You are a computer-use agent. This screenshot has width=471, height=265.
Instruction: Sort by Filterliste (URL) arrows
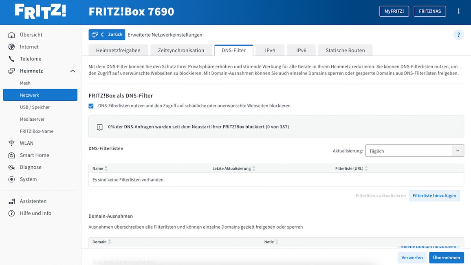tap(366, 168)
